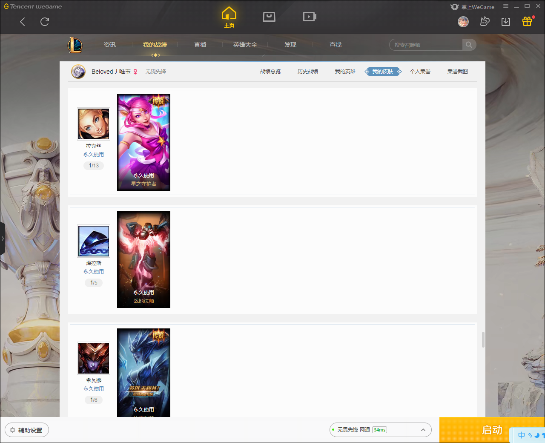
Task: Open 辅助设置 settings
Action: 27,430
